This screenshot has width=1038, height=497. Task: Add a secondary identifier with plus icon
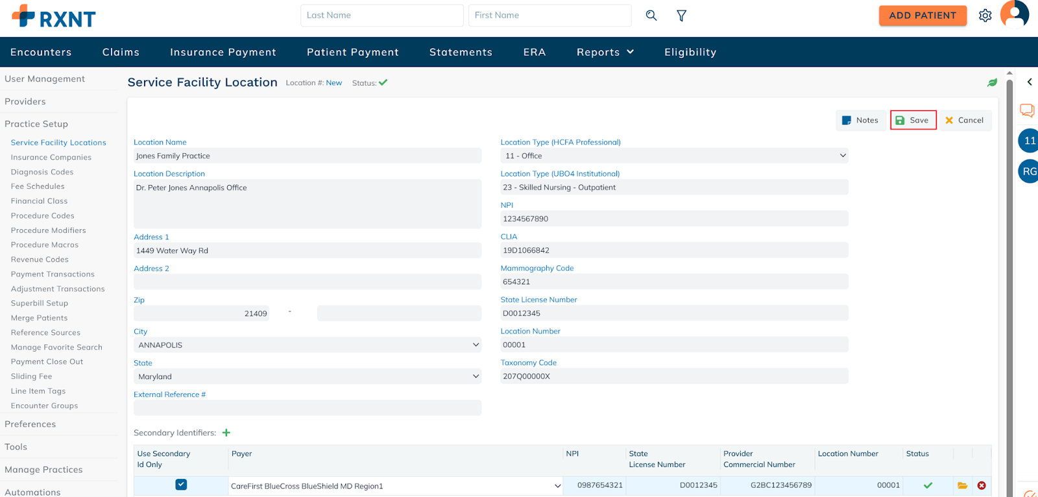226,433
